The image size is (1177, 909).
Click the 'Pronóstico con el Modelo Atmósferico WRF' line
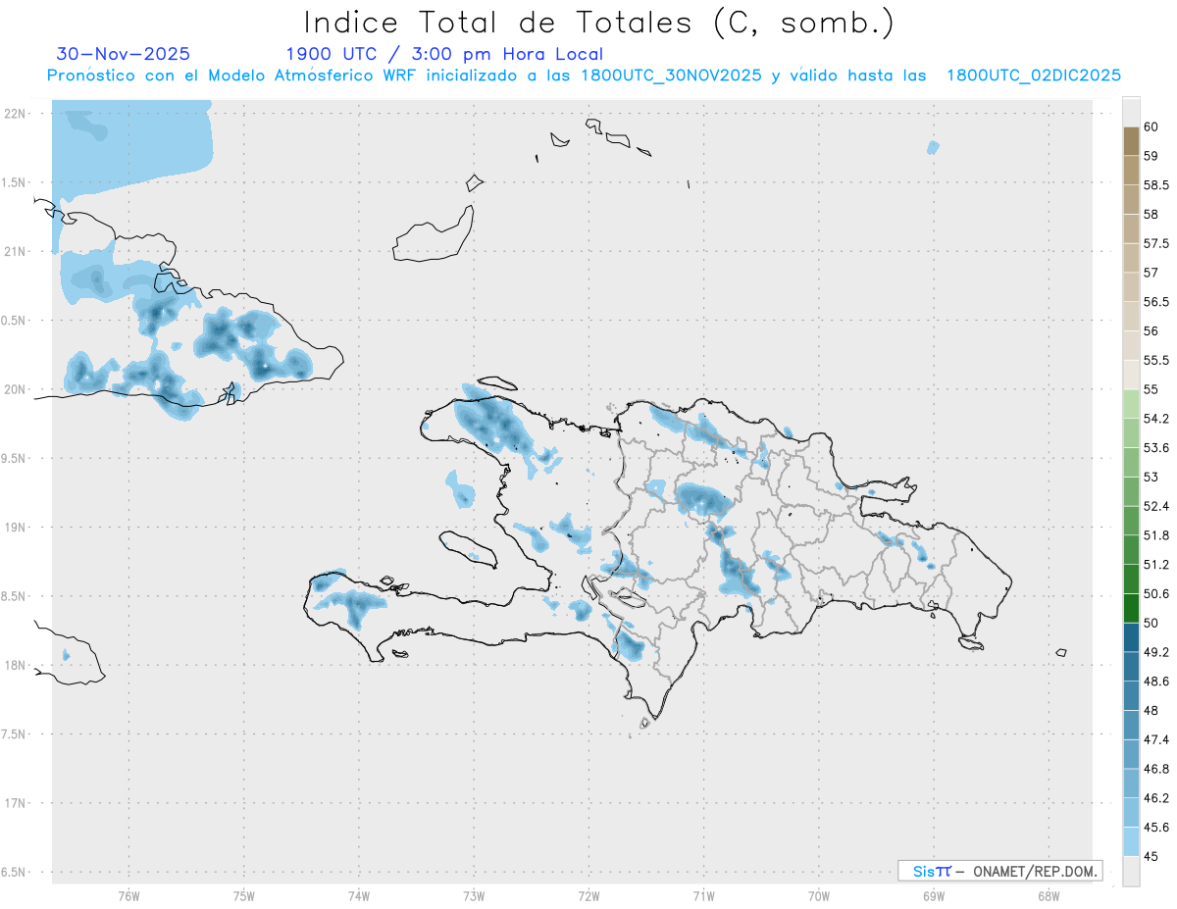click(x=584, y=76)
